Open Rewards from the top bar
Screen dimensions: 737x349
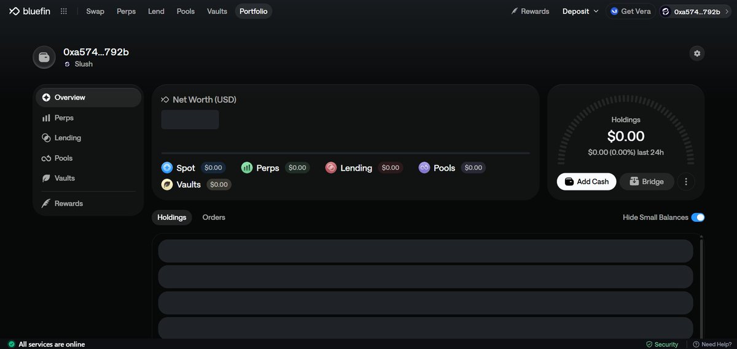click(x=530, y=11)
